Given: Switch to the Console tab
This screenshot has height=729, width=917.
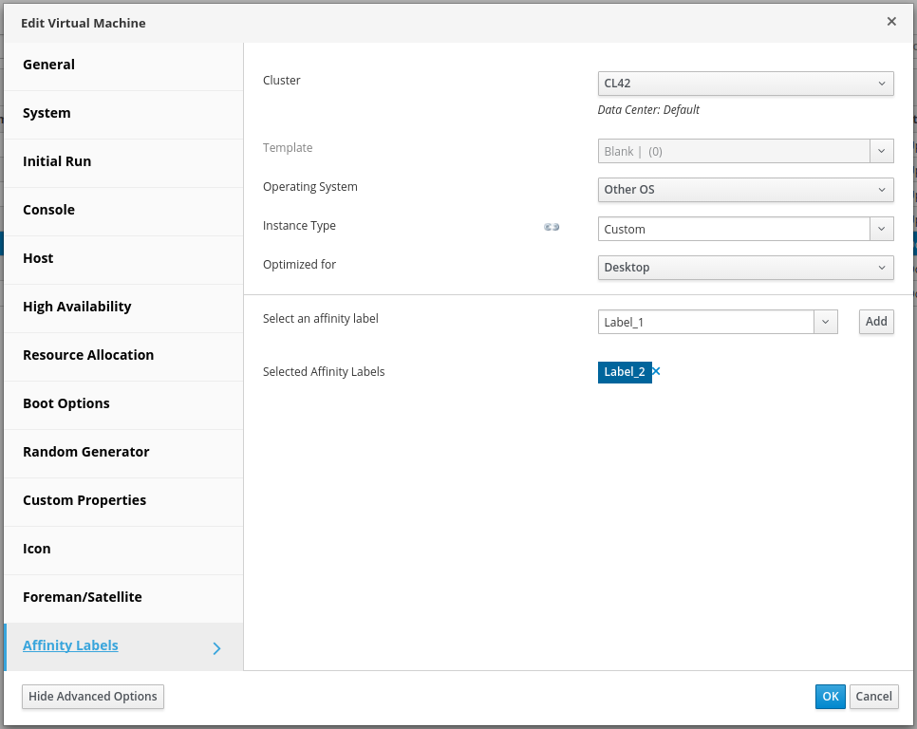Looking at the screenshot, I should coord(48,210).
